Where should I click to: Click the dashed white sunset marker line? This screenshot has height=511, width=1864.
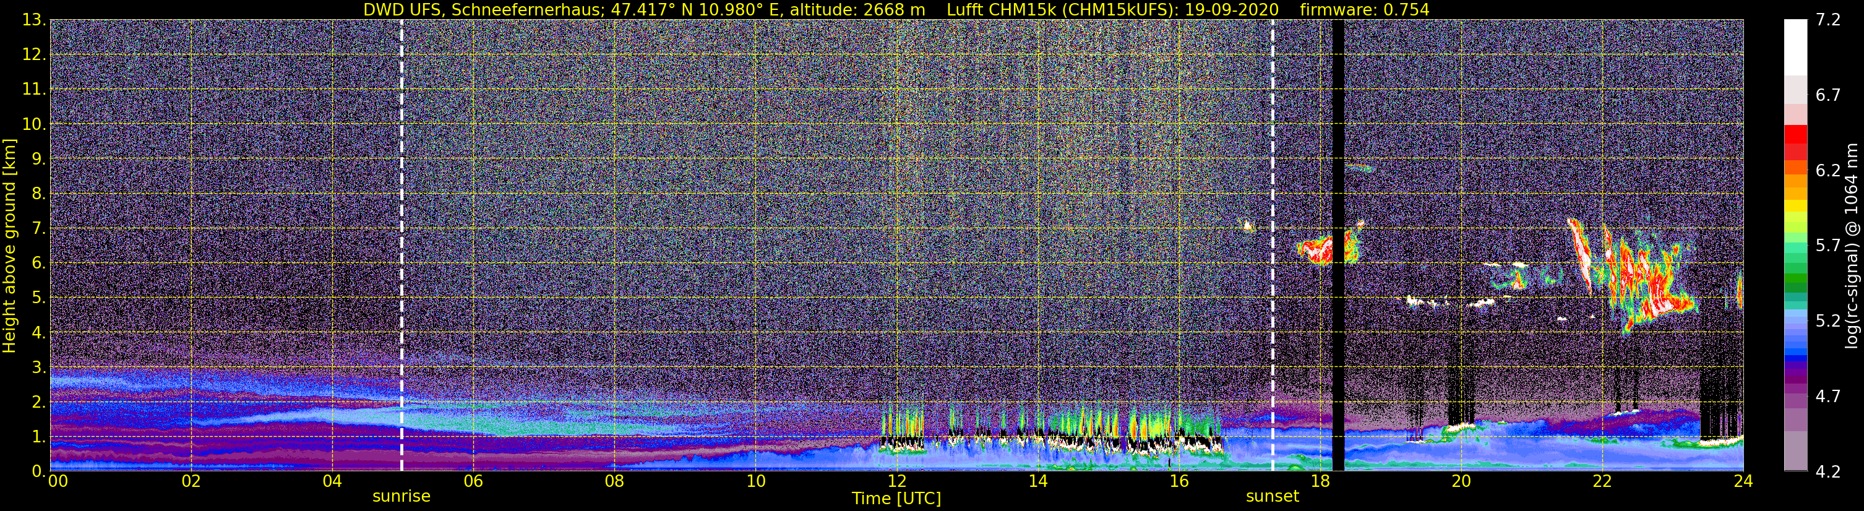[x=1273, y=246]
